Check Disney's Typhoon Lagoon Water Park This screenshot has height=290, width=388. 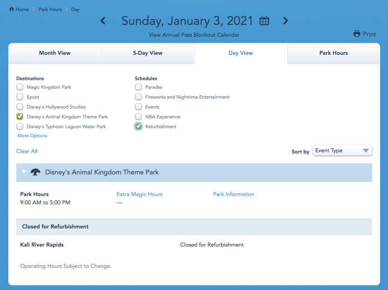[20, 127]
